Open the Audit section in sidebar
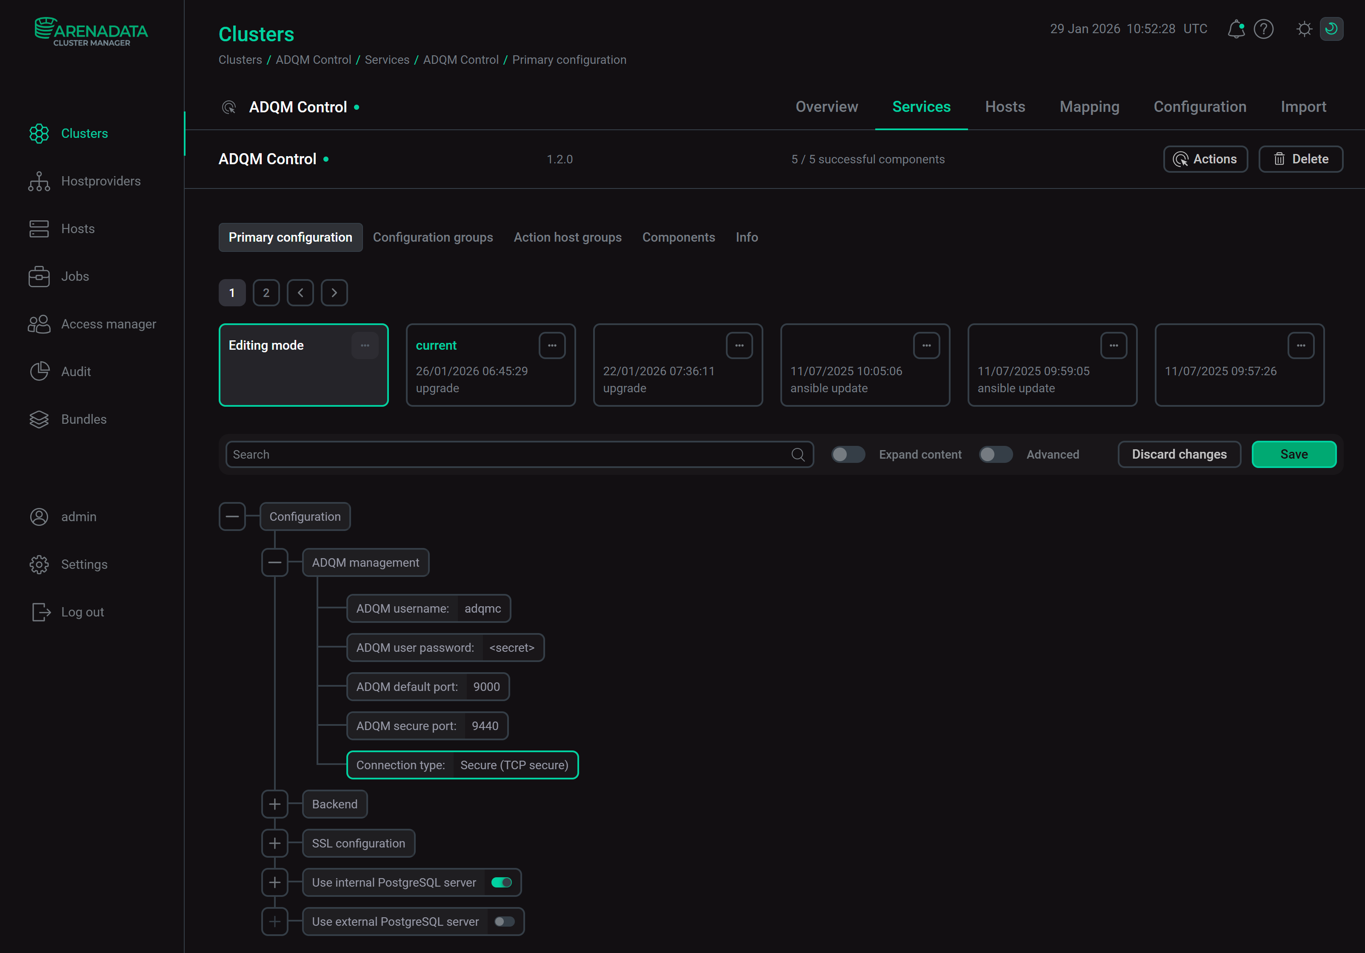The width and height of the screenshot is (1365, 953). (76, 371)
